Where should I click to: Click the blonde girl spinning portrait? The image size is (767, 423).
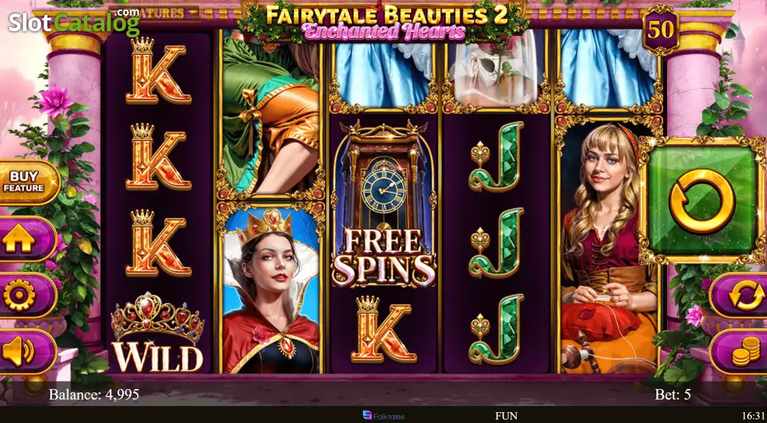click(x=608, y=245)
